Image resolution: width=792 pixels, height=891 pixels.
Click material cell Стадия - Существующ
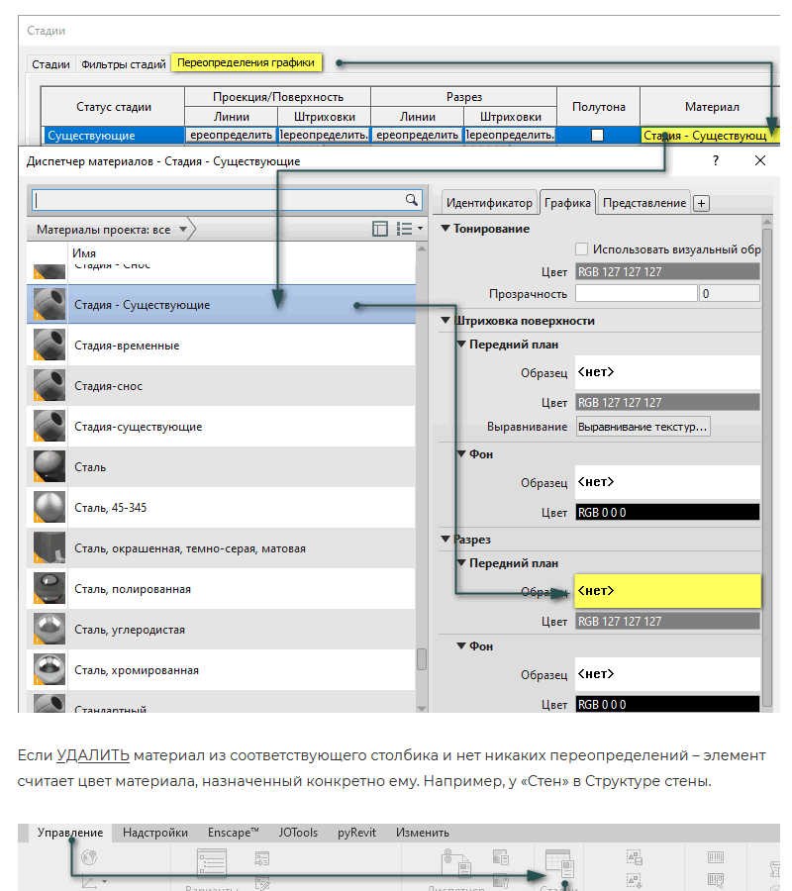coord(709,136)
